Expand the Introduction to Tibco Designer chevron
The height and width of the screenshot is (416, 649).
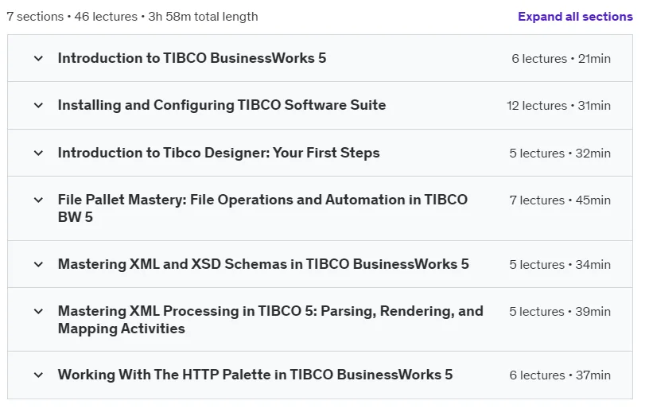click(38, 154)
